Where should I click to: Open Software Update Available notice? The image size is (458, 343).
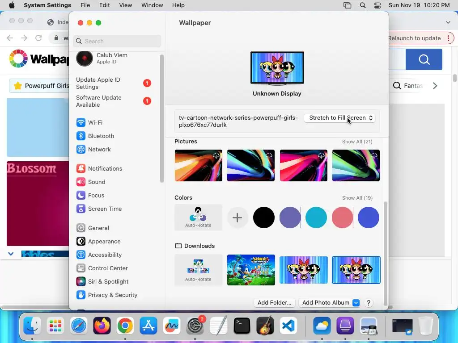pyautogui.click(x=113, y=101)
